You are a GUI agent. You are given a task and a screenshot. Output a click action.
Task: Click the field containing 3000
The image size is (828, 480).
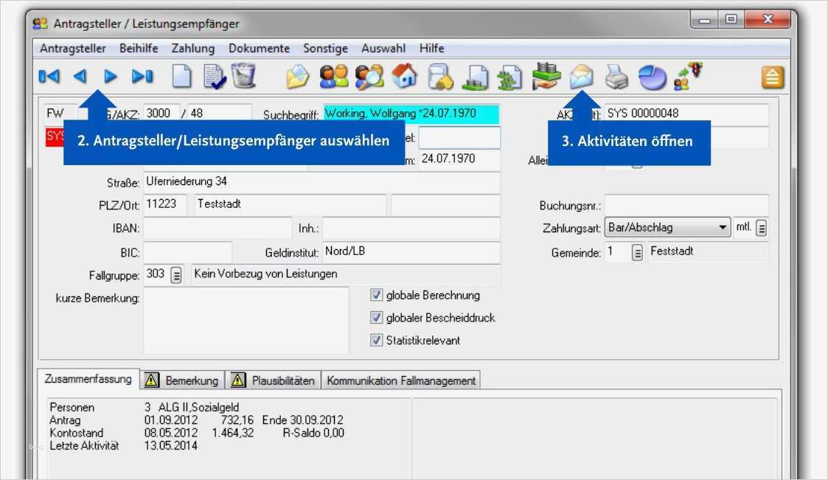point(161,114)
